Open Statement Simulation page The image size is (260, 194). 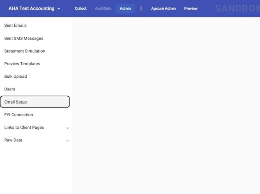tap(25, 51)
